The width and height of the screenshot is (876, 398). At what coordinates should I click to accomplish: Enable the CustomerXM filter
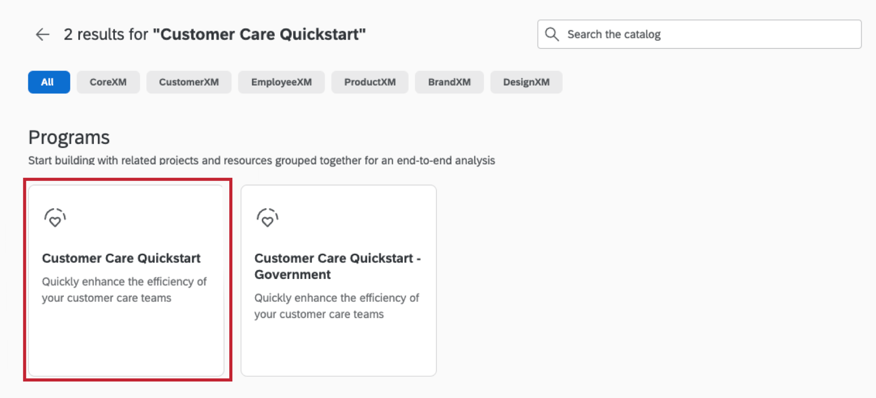click(189, 81)
